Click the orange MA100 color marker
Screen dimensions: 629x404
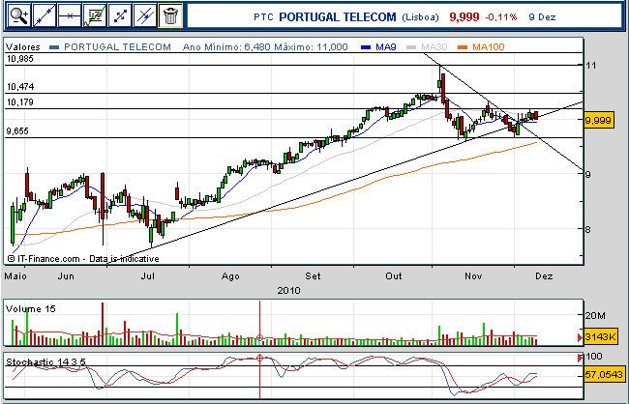[463, 47]
